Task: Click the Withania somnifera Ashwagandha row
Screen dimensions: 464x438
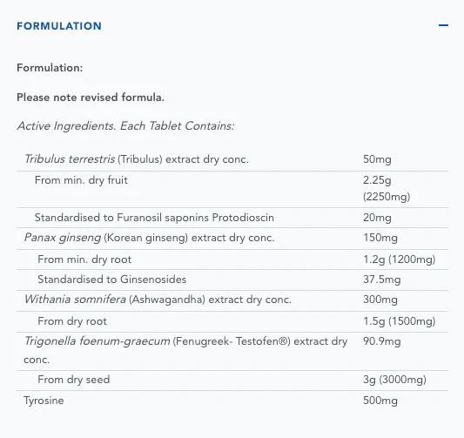Action: [232, 300]
